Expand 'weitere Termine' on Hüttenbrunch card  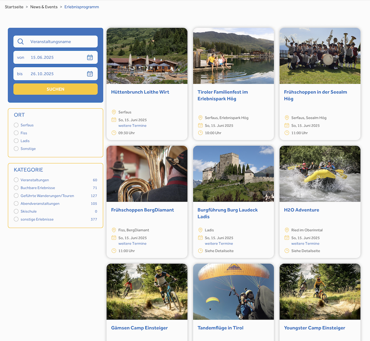[x=132, y=126]
